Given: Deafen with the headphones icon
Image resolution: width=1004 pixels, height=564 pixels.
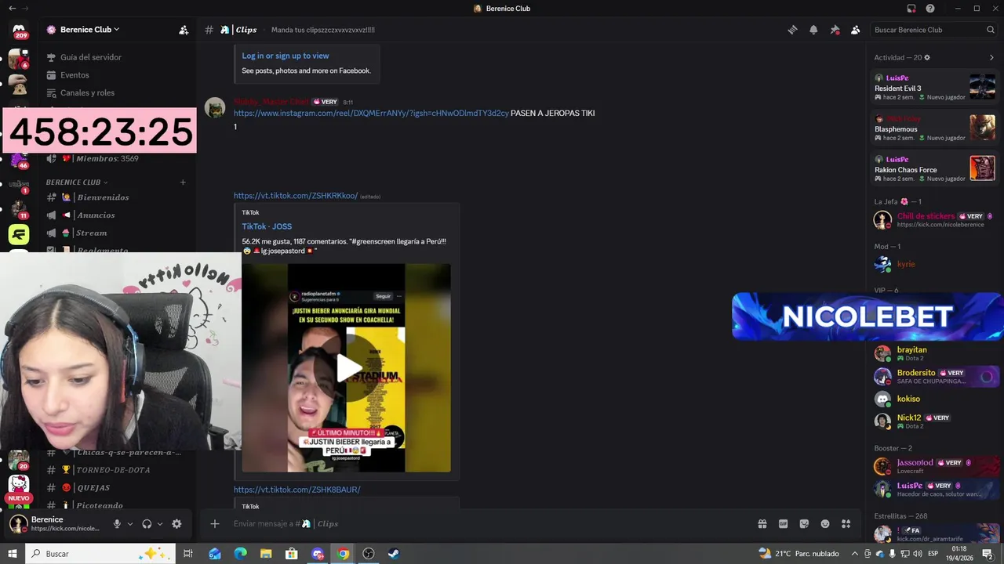Looking at the screenshot, I should [x=147, y=524].
